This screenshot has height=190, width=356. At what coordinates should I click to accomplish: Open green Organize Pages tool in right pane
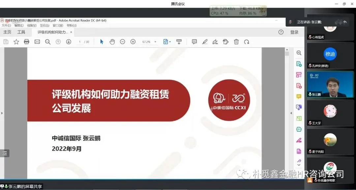click(299, 118)
